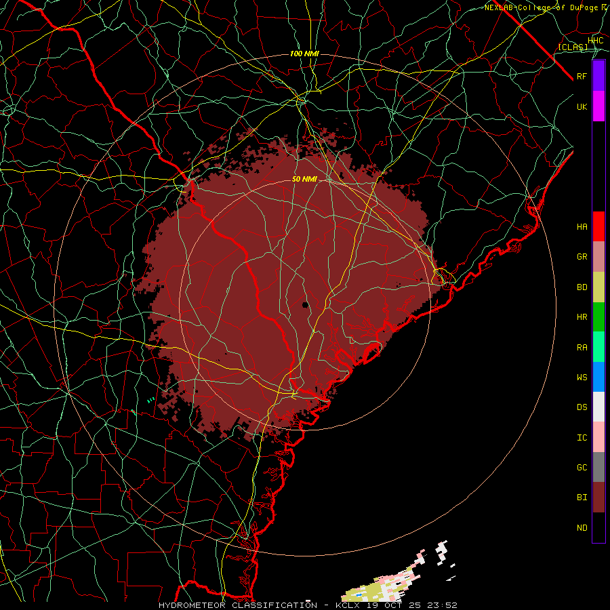Image resolution: width=610 pixels, height=610 pixels.
Task: Click the 23:52 timestamp
Action: pos(441,605)
